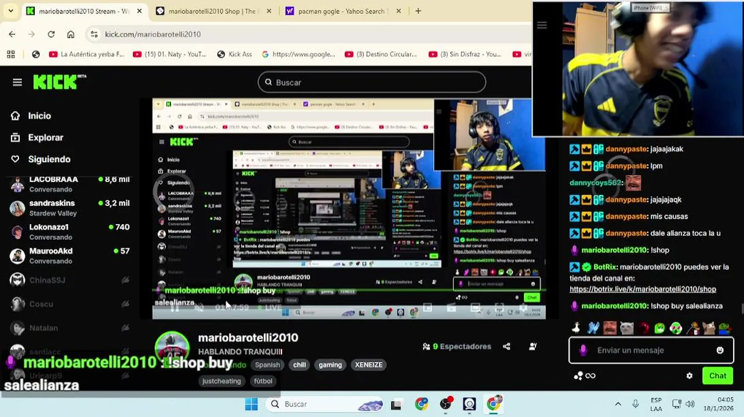Open MaurooAkd followed channel
This screenshot has height=417, width=744.
70,255
